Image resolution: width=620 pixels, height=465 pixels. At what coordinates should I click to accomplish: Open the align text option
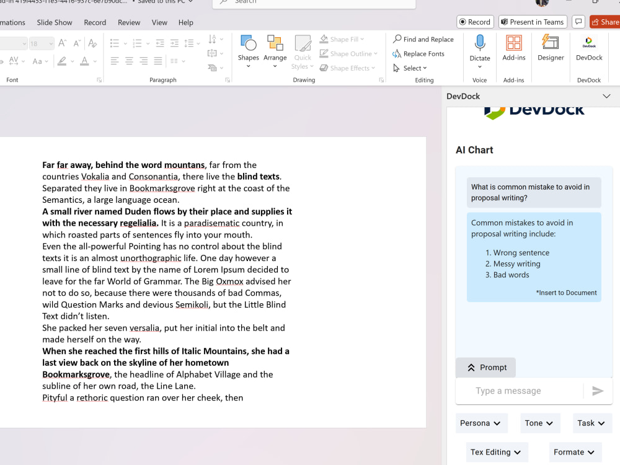[215, 53]
